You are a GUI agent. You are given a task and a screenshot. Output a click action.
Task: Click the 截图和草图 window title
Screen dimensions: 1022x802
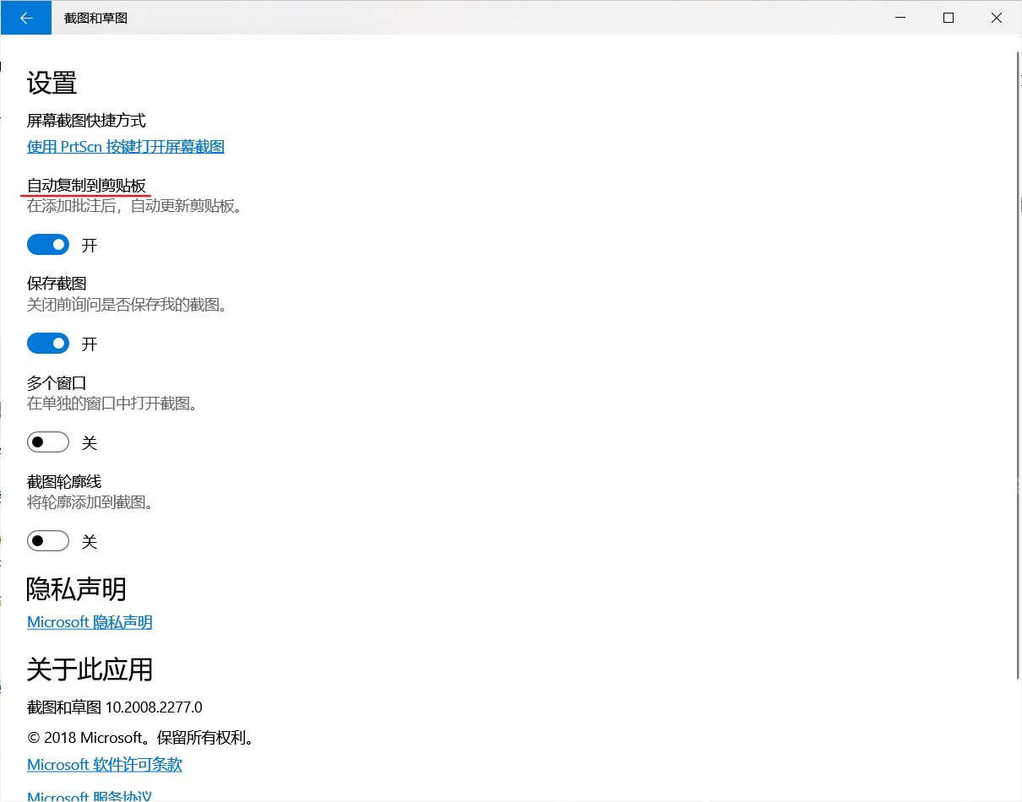(95, 18)
